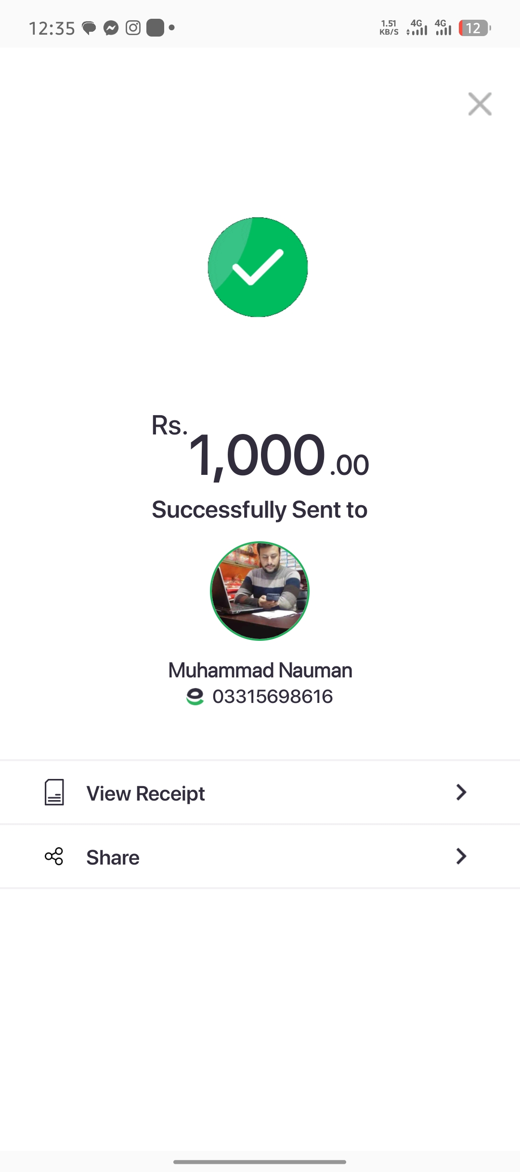
Task: Open the View Receipt option
Action: click(145, 793)
